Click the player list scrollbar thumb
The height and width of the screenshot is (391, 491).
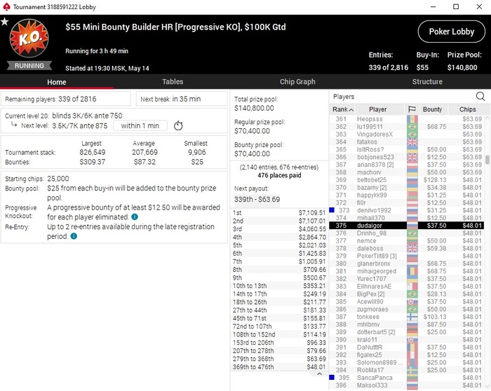(487, 159)
